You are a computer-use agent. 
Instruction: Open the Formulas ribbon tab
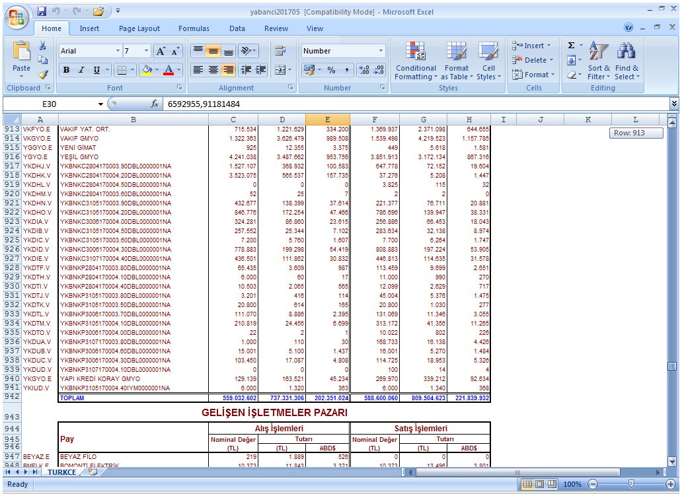(194, 28)
